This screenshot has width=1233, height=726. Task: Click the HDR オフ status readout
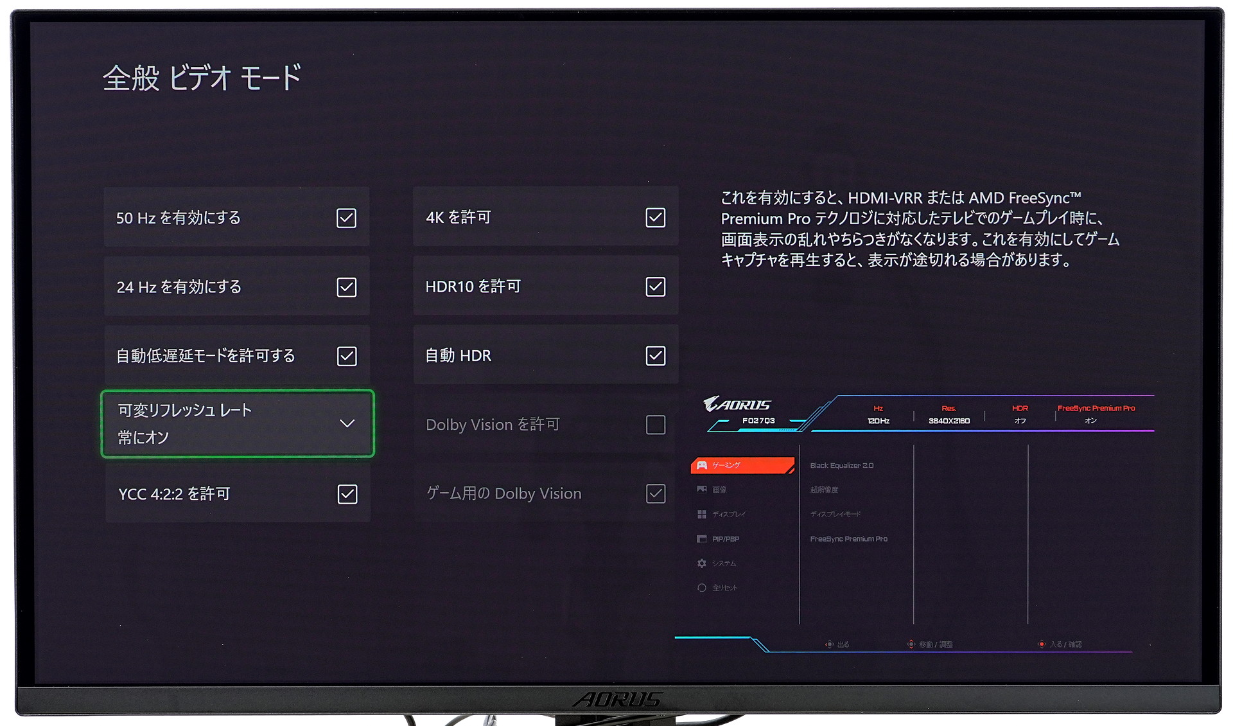(x=1020, y=414)
